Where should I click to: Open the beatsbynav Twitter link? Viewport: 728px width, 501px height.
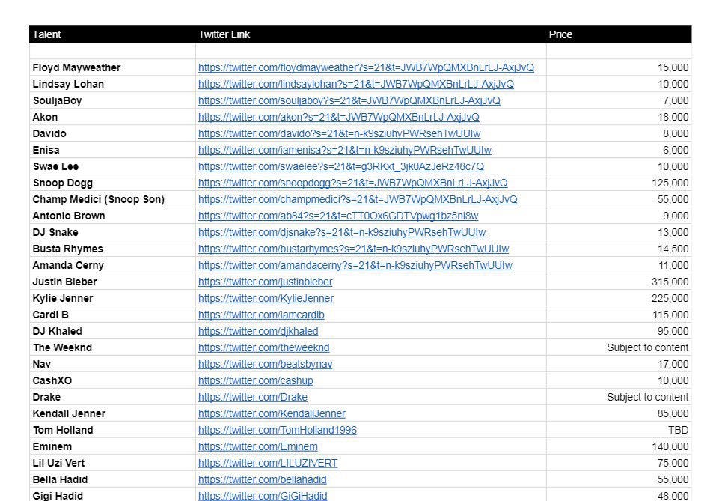(265, 365)
